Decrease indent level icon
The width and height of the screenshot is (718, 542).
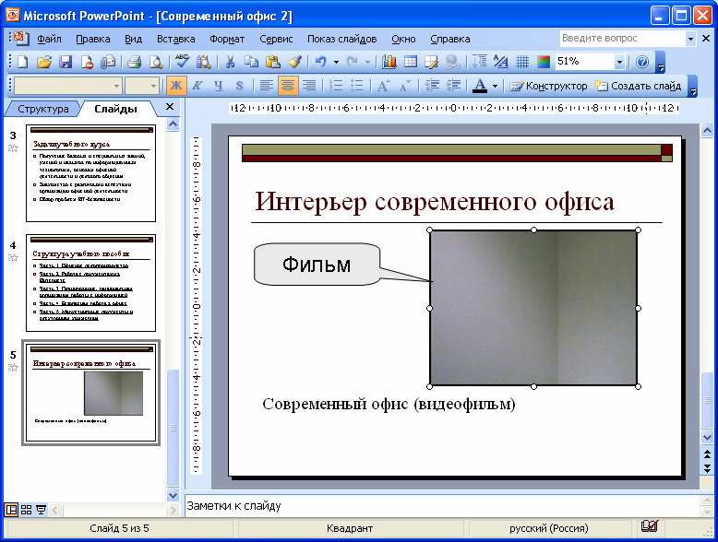[x=432, y=86]
